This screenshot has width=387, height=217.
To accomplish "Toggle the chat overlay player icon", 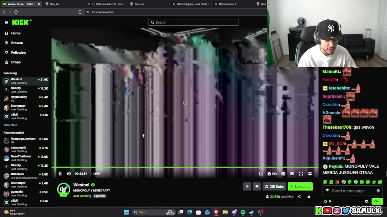I will tap(283, 174).
